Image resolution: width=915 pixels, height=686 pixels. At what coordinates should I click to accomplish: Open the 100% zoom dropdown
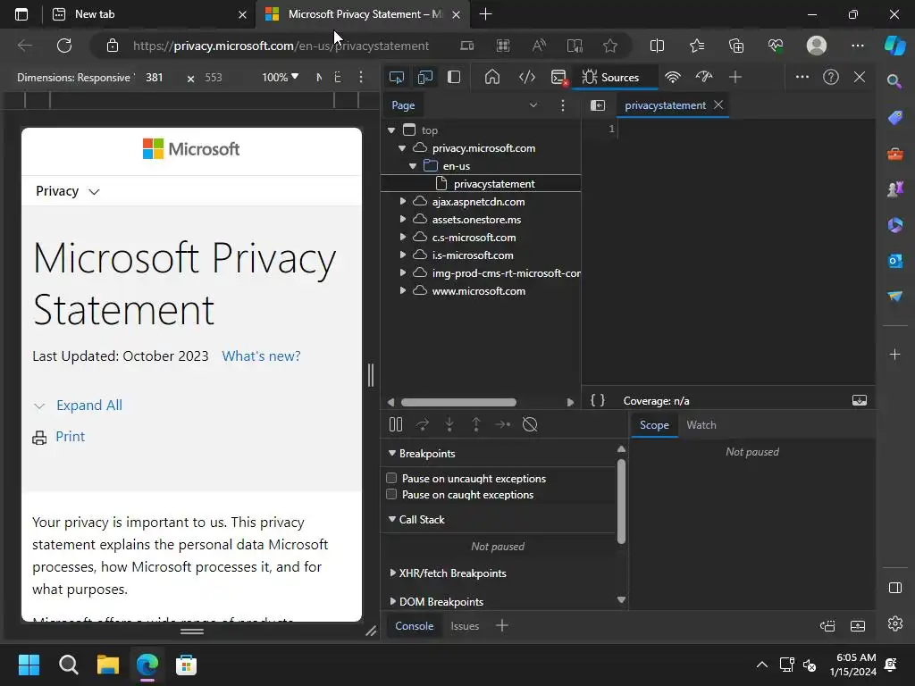point(280,77)
